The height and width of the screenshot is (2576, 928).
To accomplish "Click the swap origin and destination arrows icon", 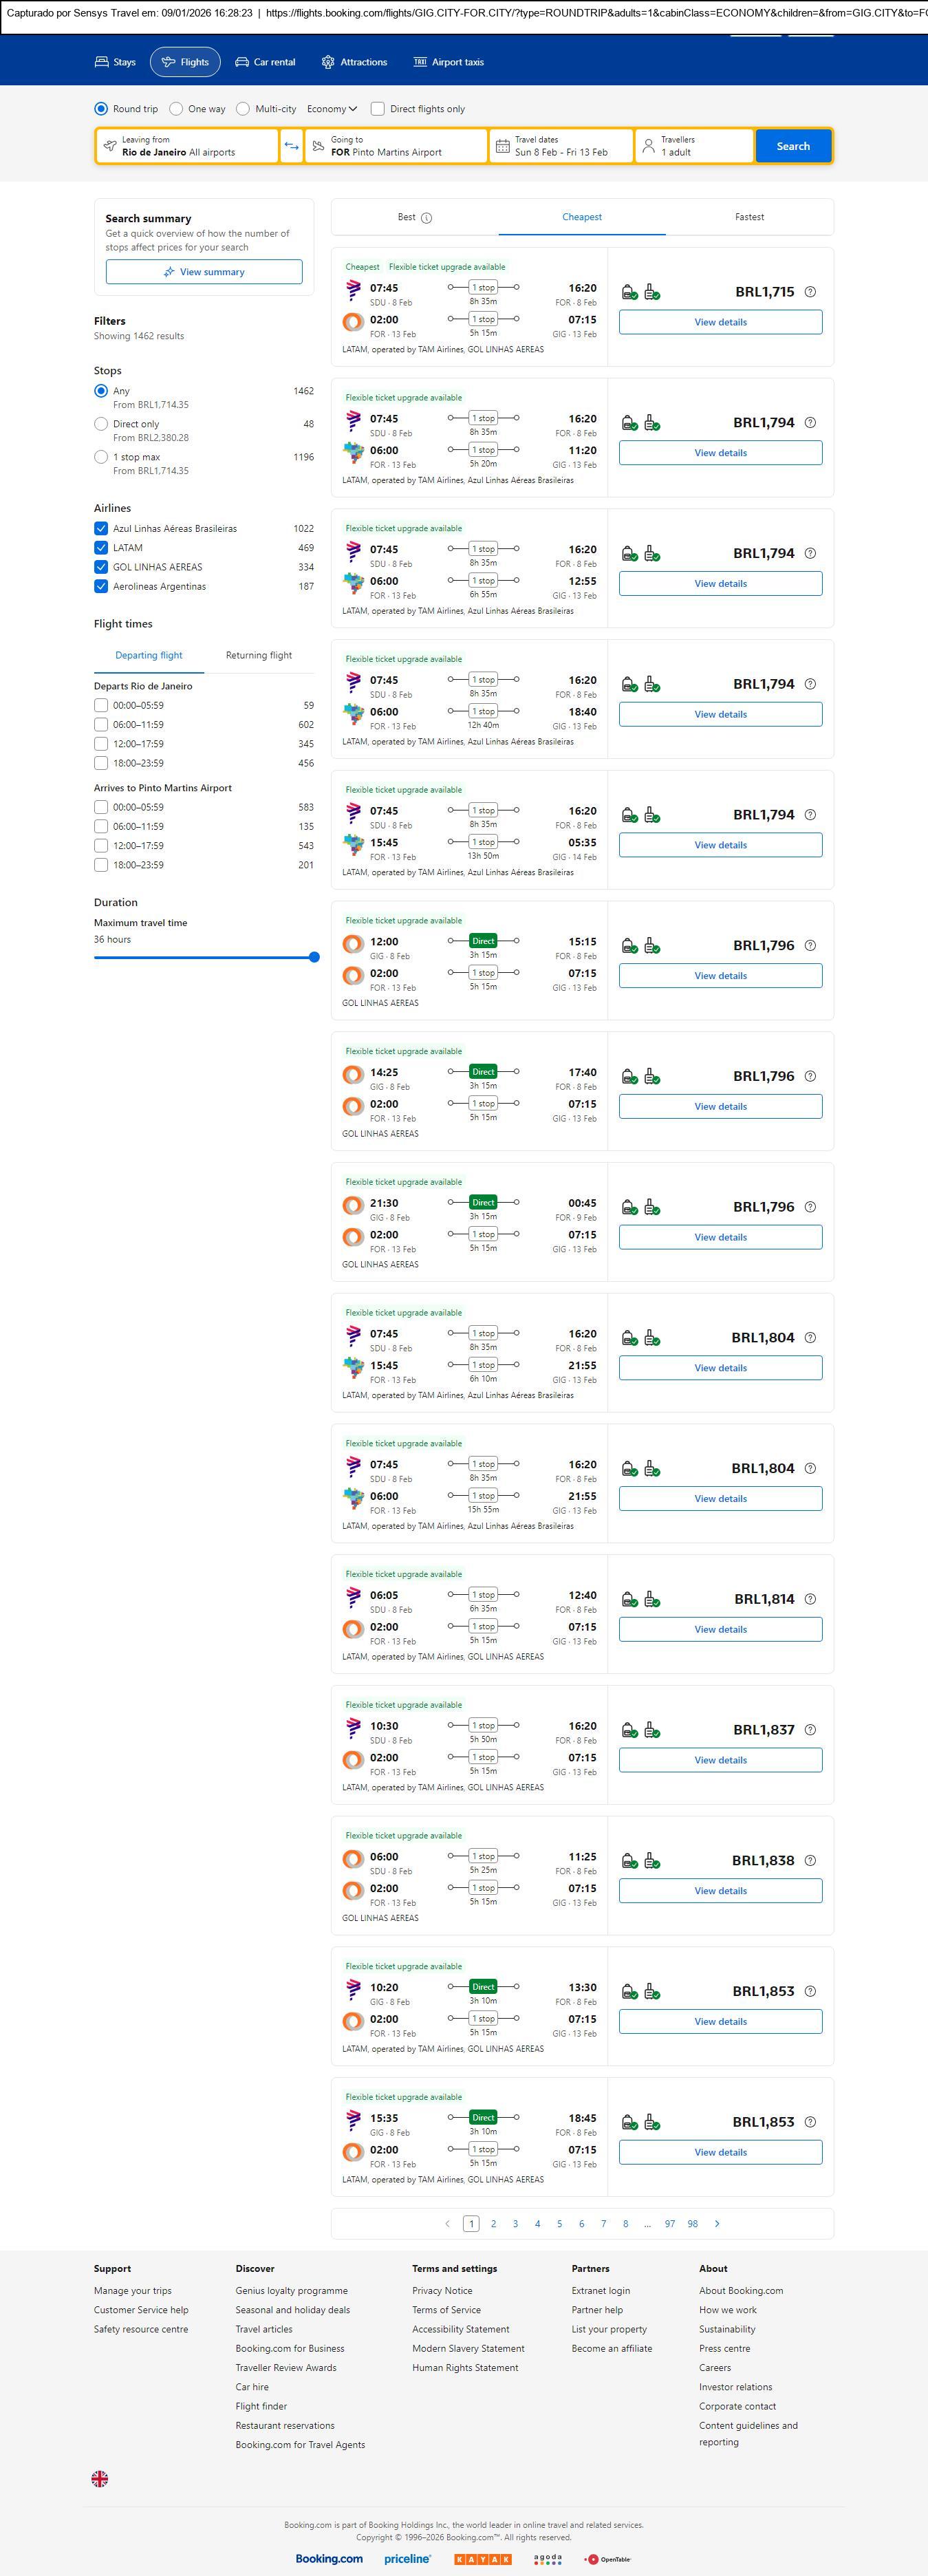I will (291, 146).
